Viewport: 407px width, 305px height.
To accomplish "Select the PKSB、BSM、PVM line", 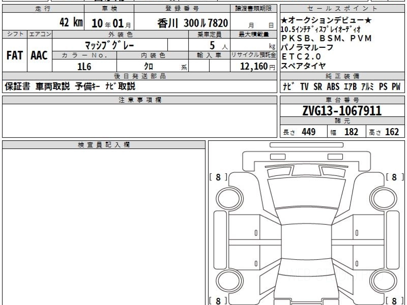I will tap(327, 38).
